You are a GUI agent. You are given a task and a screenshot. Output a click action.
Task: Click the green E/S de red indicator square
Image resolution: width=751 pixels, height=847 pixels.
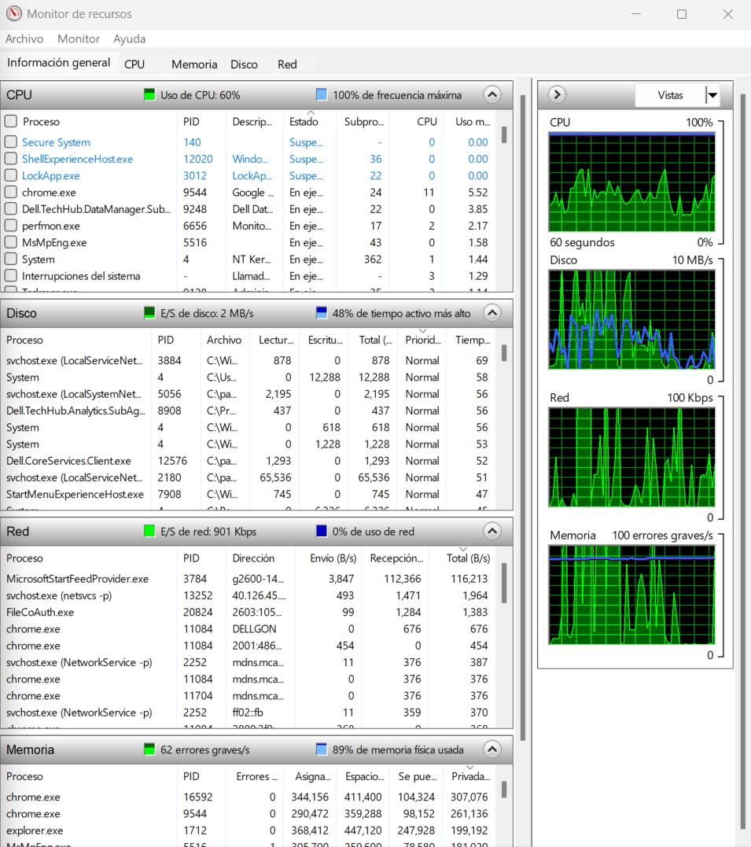(x=149, y=531)
